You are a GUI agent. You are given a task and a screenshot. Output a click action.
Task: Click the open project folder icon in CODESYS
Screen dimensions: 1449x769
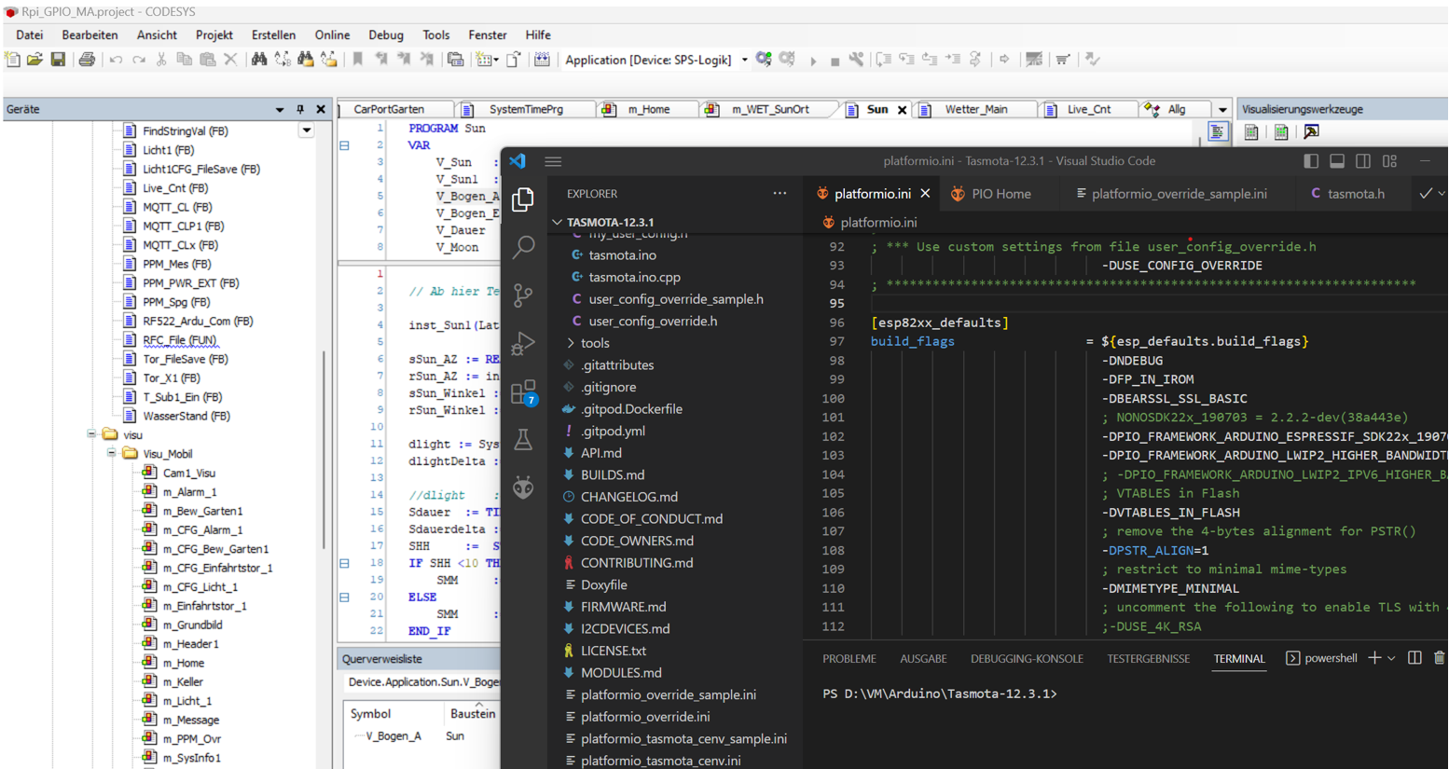coord(34,60)
